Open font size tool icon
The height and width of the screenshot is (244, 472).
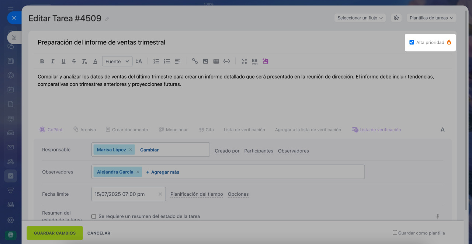(139, 62)
